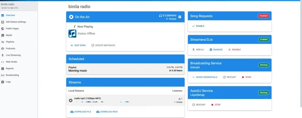The height and width of the screenshot is (118, 302).
Task: Click the Live Streaming microphone icon
Action: coord(2,55)
